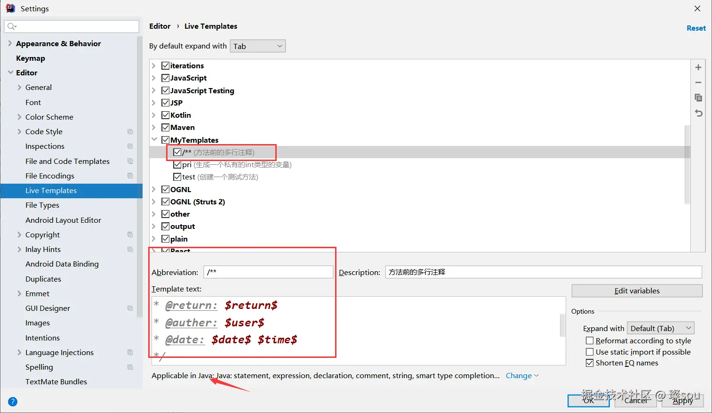Click the project-level icon beside Copyright
The height and width of the screenshot is (413, 712).
pos(130,235)
